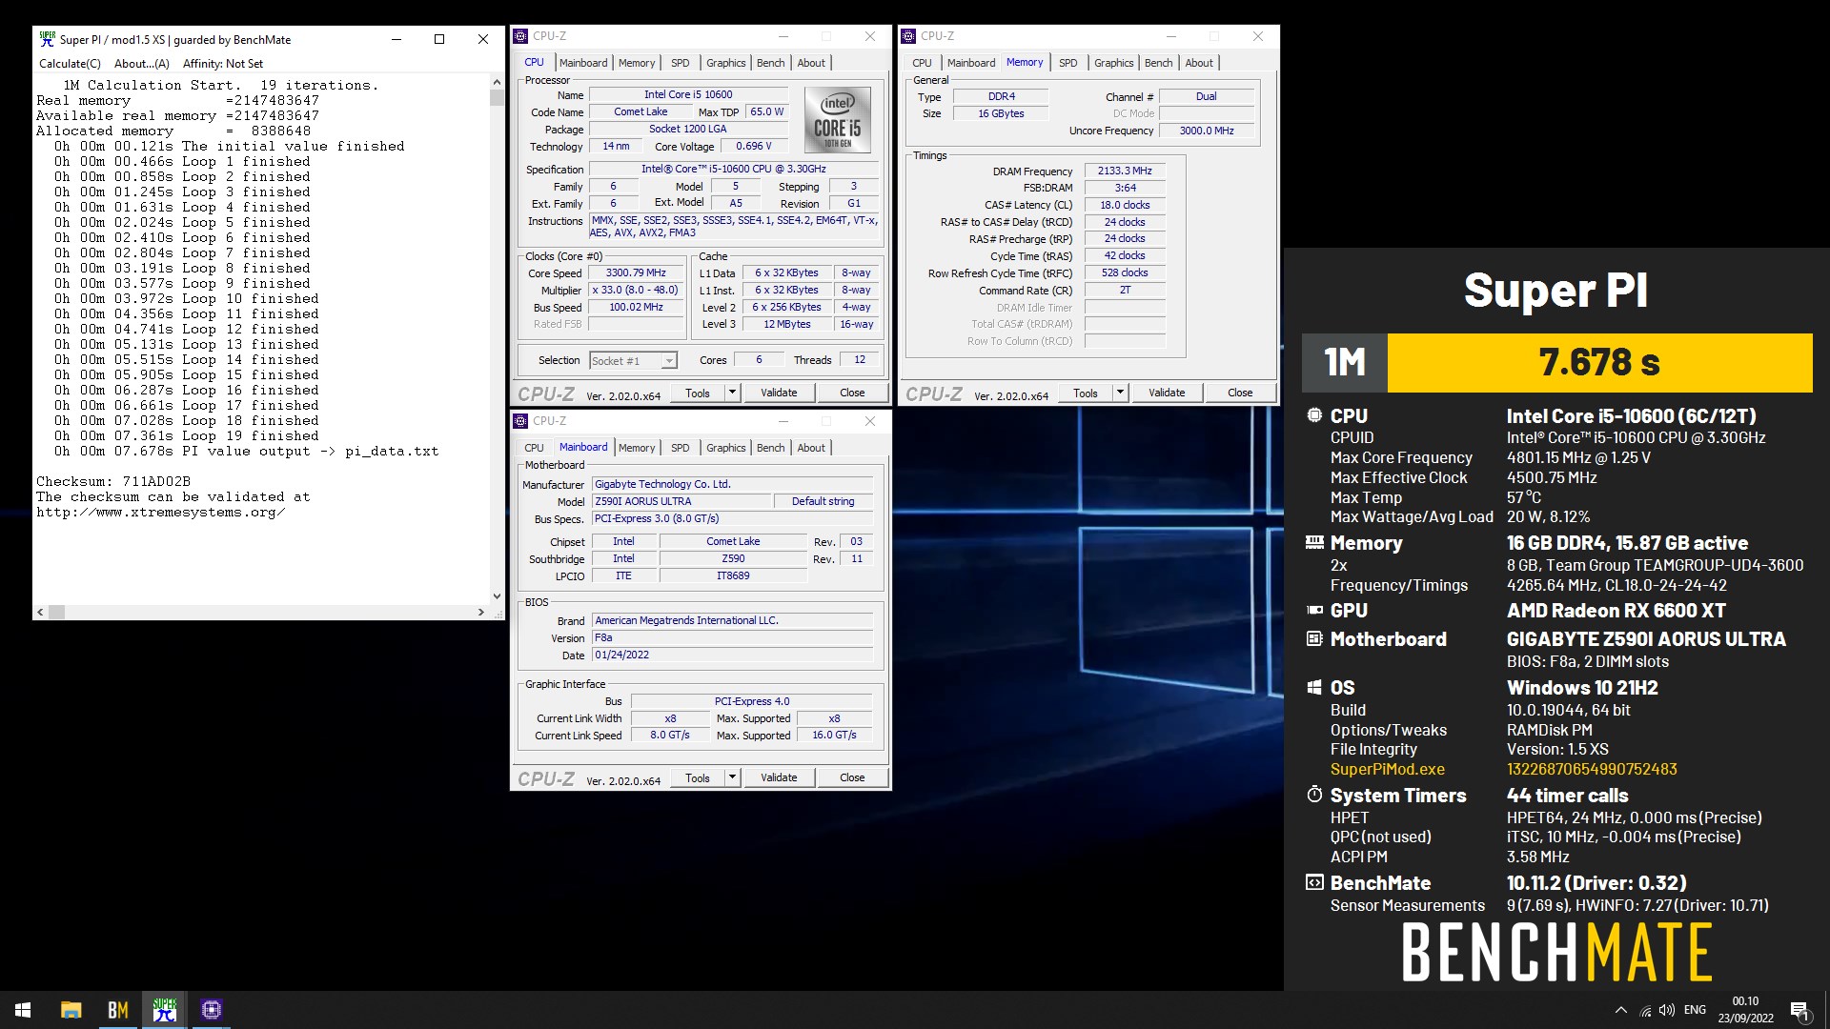Click Tools button in the Memory window
The height and width of the screenshot is (1029, 1830).
[x=1086, y=393]
